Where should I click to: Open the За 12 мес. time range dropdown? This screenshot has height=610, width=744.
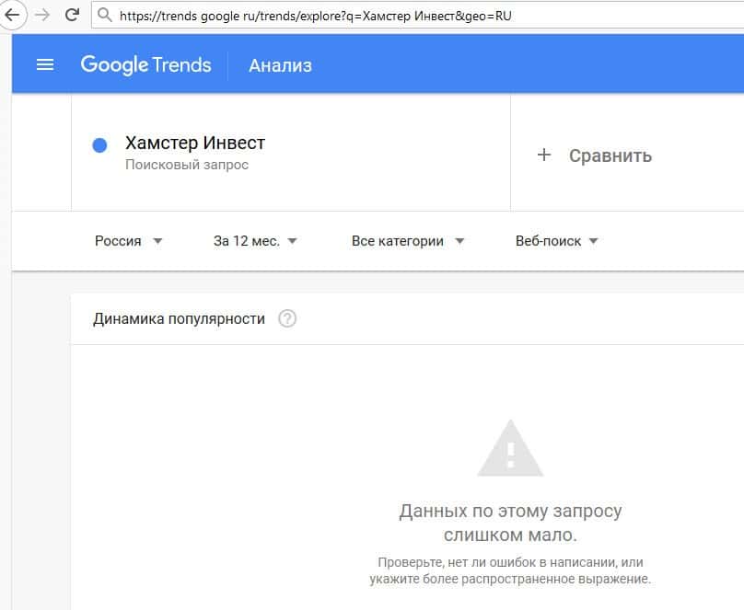coord(255,241)
